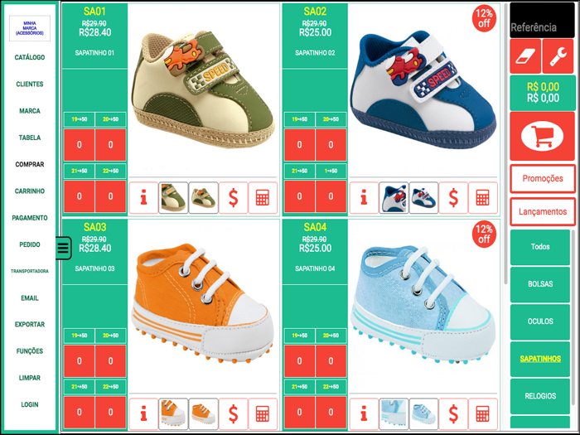
Task: Open the CARRINHO menu item
Action: pos(30,191)
